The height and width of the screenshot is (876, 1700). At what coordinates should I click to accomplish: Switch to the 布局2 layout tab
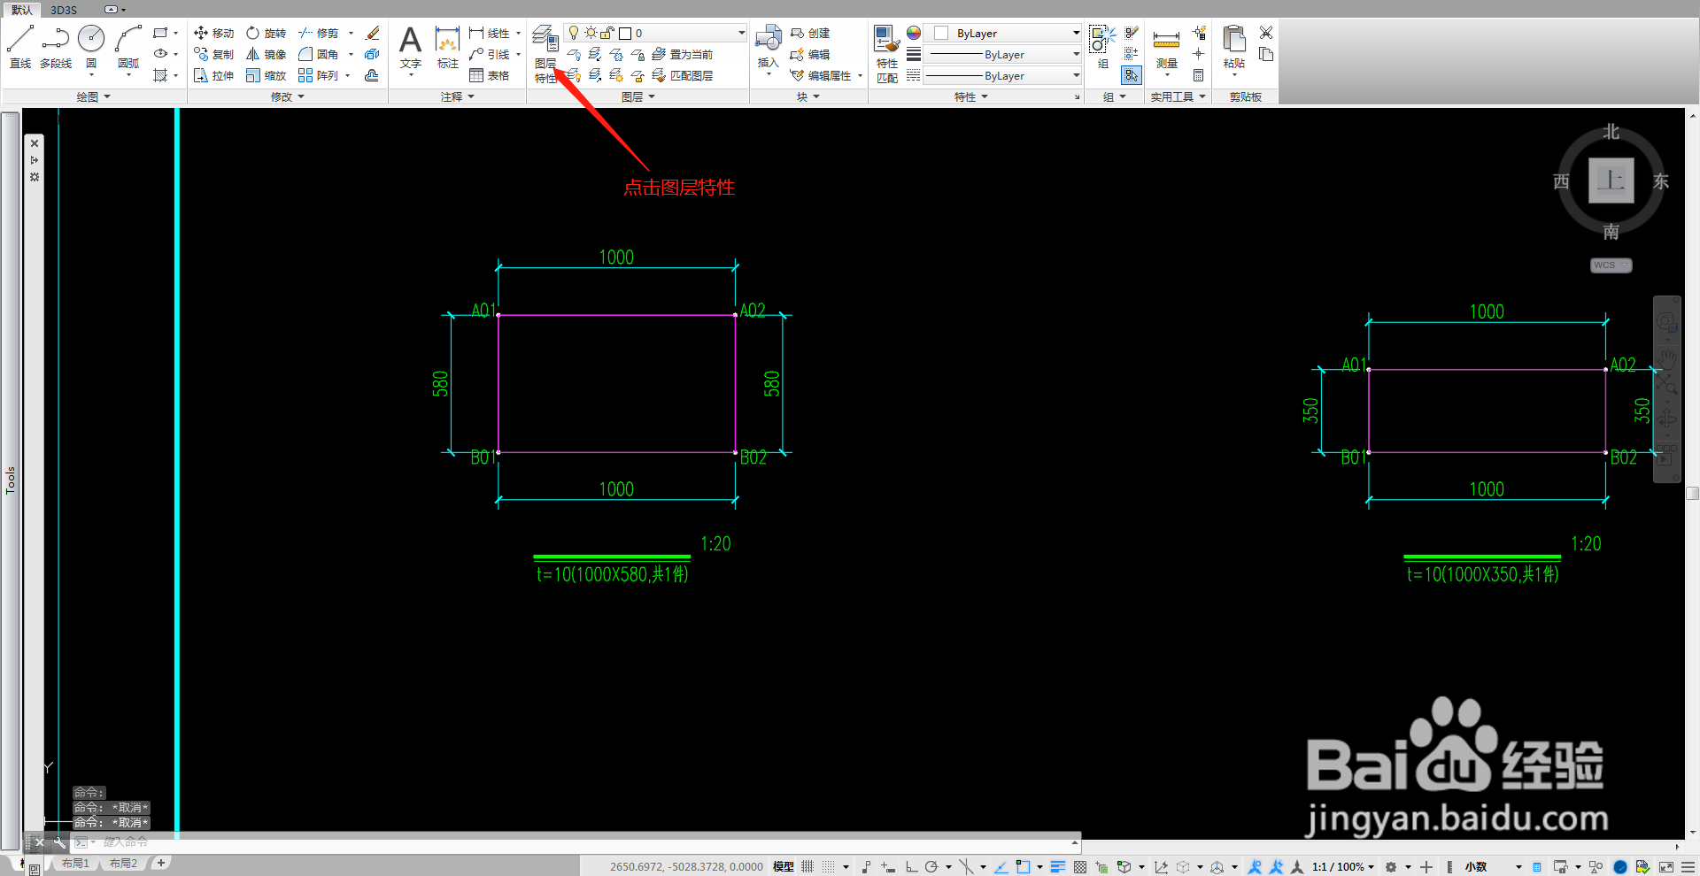(123, 863)
